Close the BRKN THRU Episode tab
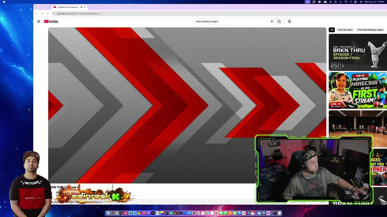The width and height of the screenshot is (387, 217). click(x=85, y=7)
